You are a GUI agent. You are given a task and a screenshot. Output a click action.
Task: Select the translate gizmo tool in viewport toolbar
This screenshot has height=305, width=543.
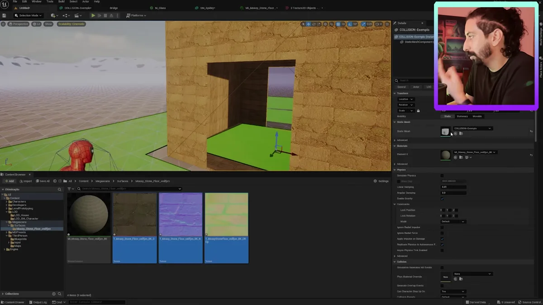pos(309,24)
